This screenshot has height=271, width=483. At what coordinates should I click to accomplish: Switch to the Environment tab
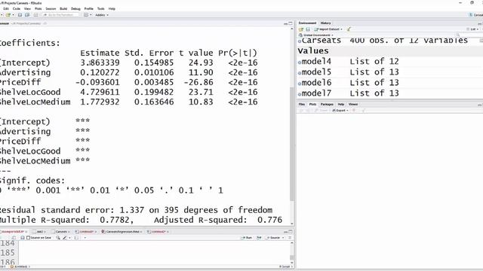pos(307,23)
